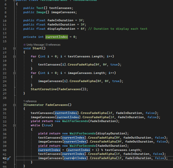
Task: Click the 'while' keyword on line 34
Action: pyautogui.click(x=35, y=125)
